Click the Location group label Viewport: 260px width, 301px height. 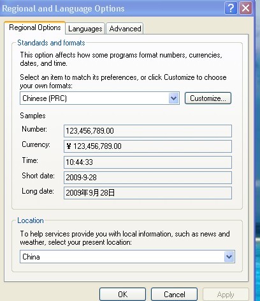point(31,220)
